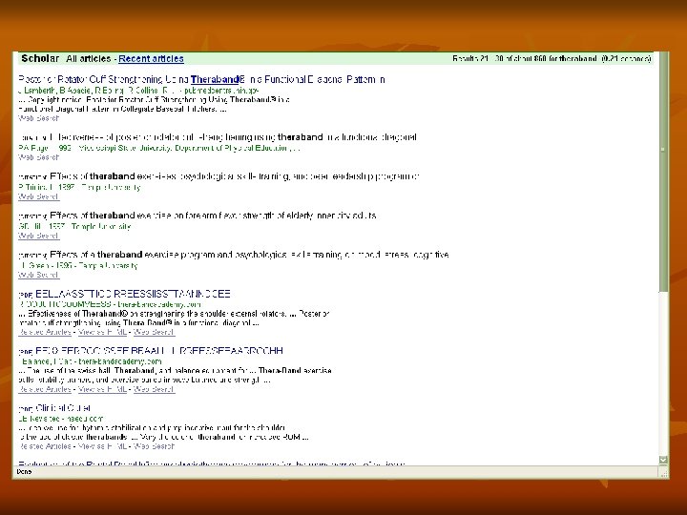
Task: Click Web Search under Clinical Outlet result
Action: click(155, 446)
